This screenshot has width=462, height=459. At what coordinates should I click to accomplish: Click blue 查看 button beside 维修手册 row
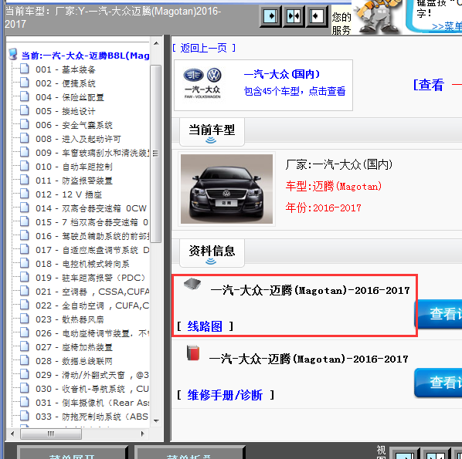(x=438, y=383)
